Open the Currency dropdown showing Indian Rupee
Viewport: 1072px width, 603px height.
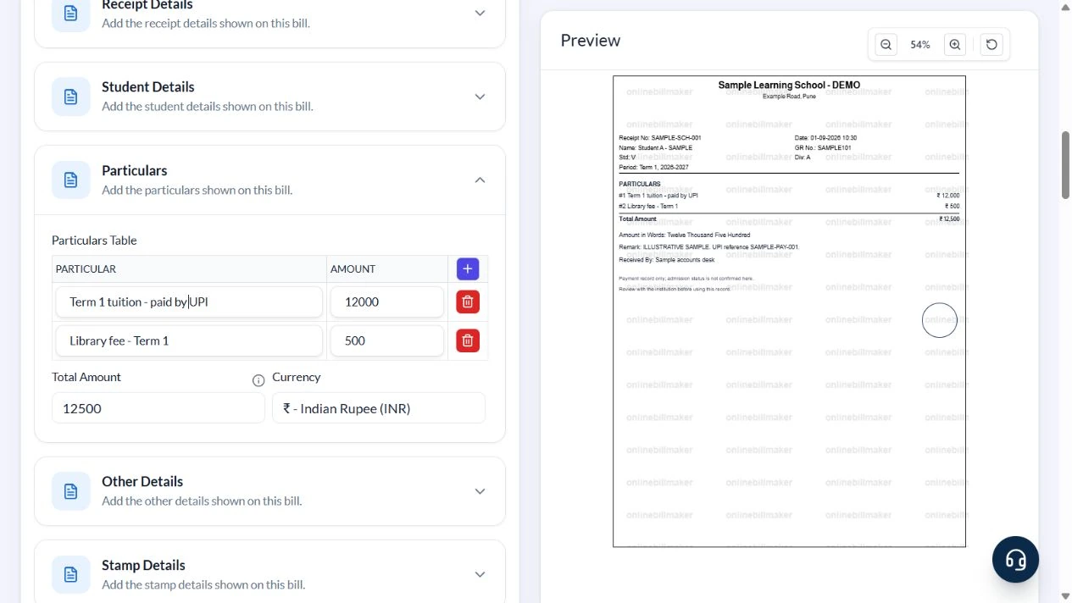point(379,408)
